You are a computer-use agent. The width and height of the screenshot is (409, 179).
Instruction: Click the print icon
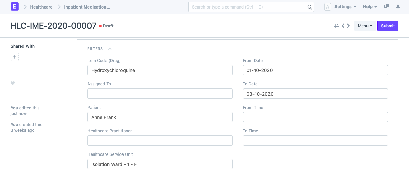point(337,26)
